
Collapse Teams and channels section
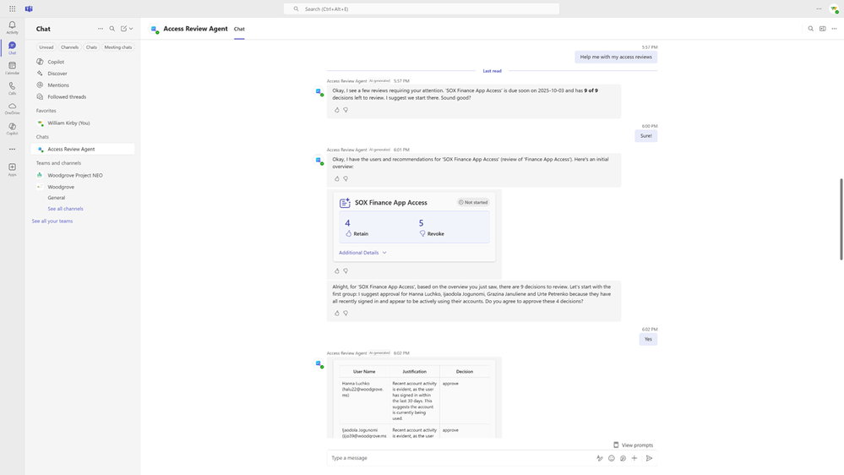(58, 163)
